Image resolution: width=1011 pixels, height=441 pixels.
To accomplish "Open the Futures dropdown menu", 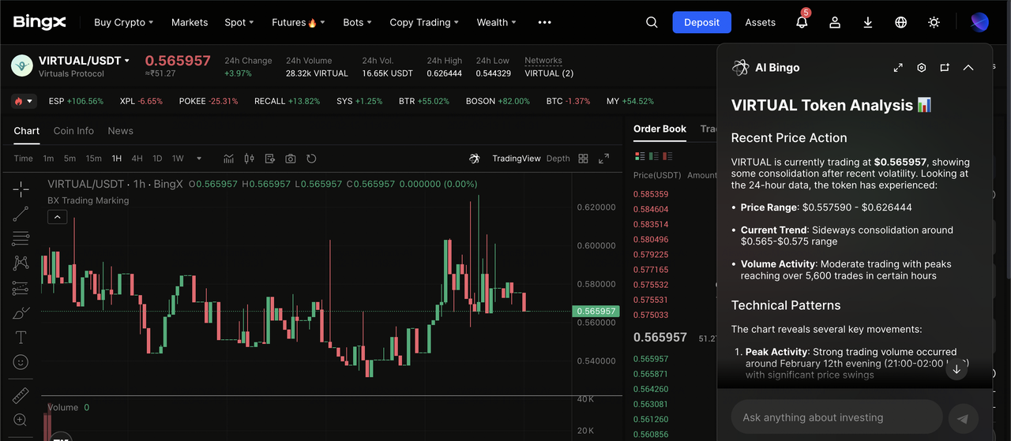I will point(298,22).
